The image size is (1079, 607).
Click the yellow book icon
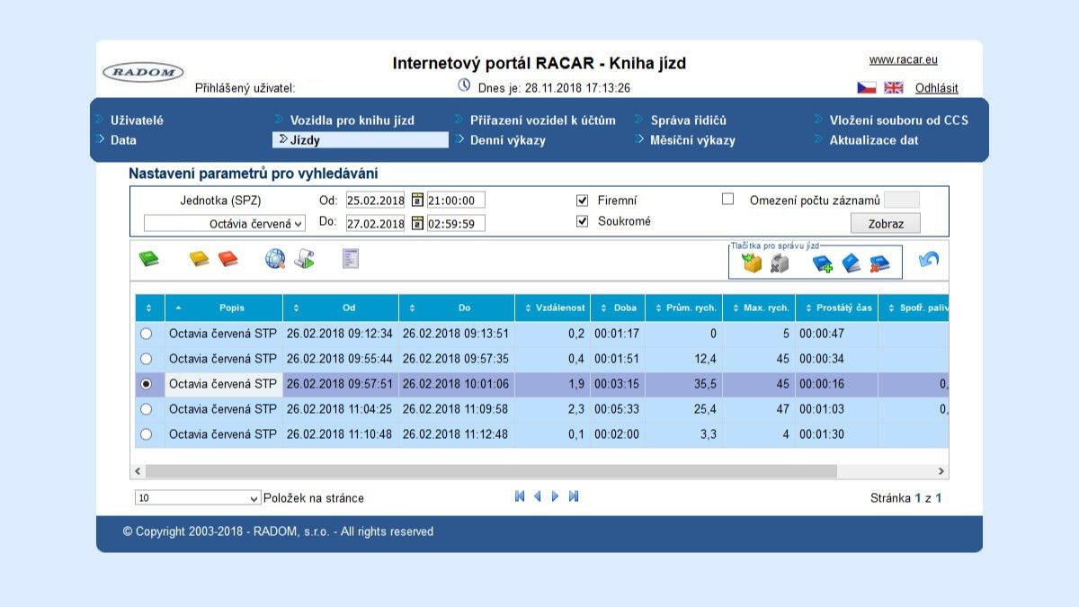[x=199, y=260]
